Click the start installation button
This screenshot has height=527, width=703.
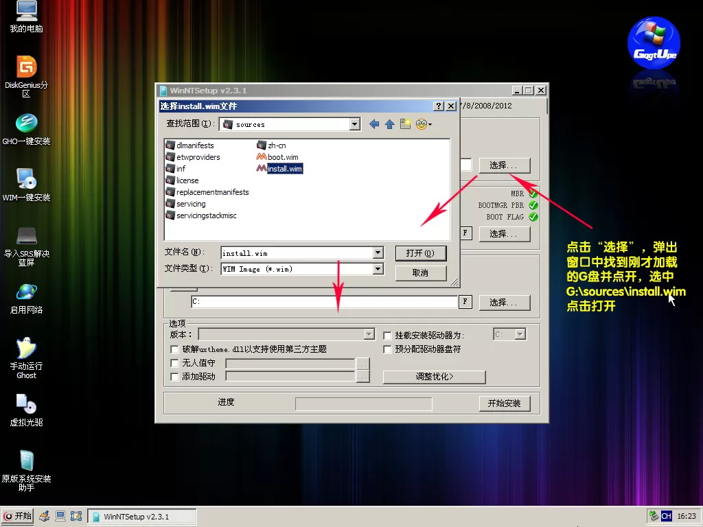pyautogui.click(x=504, y=403)
